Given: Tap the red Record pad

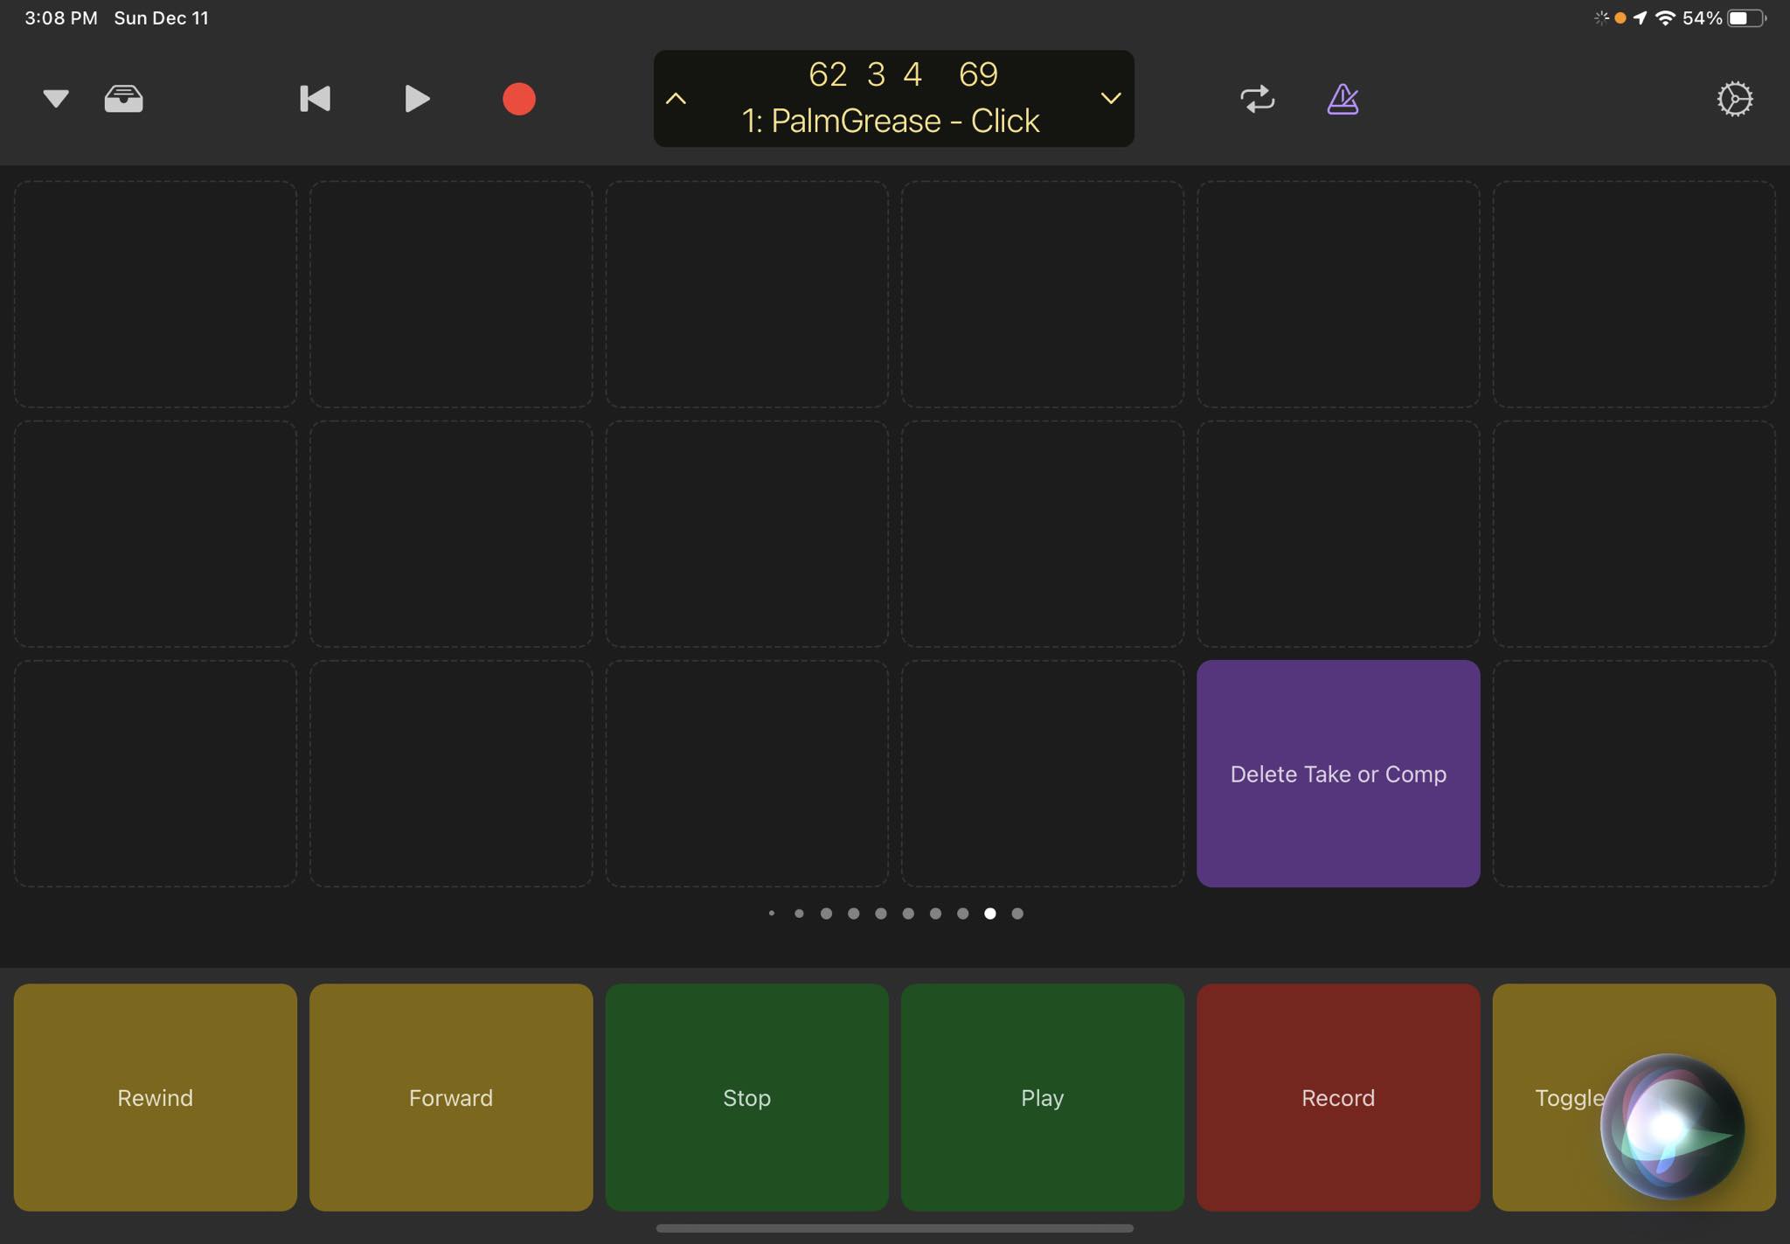Looking at the screenshot, I should point(1338,1097).
